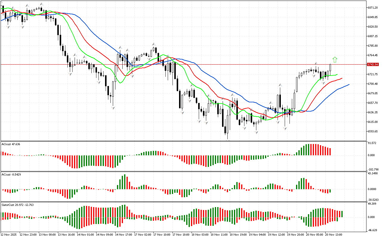Viewport: 382px width, 238px height.
Task: Click the fractal arrow above the 20 Nov 05:00 high
Action: (x=316, y=63)
